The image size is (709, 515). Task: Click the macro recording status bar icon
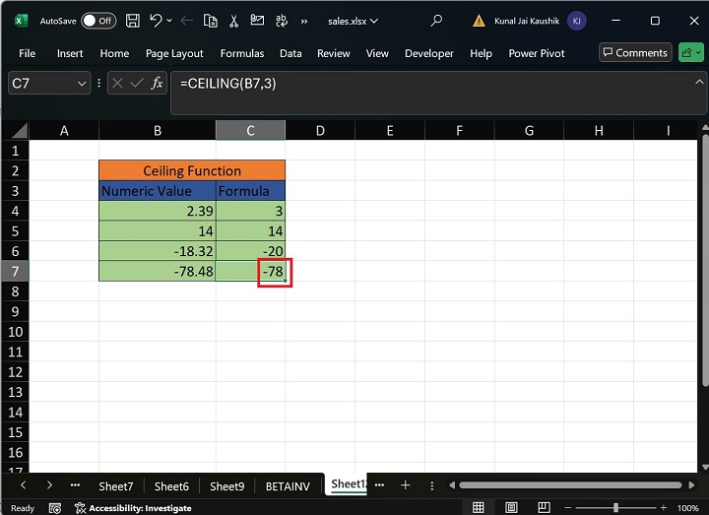[x=55, y=508]
